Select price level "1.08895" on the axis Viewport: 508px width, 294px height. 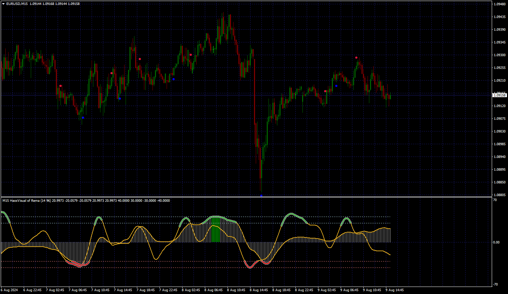point(499,170)
